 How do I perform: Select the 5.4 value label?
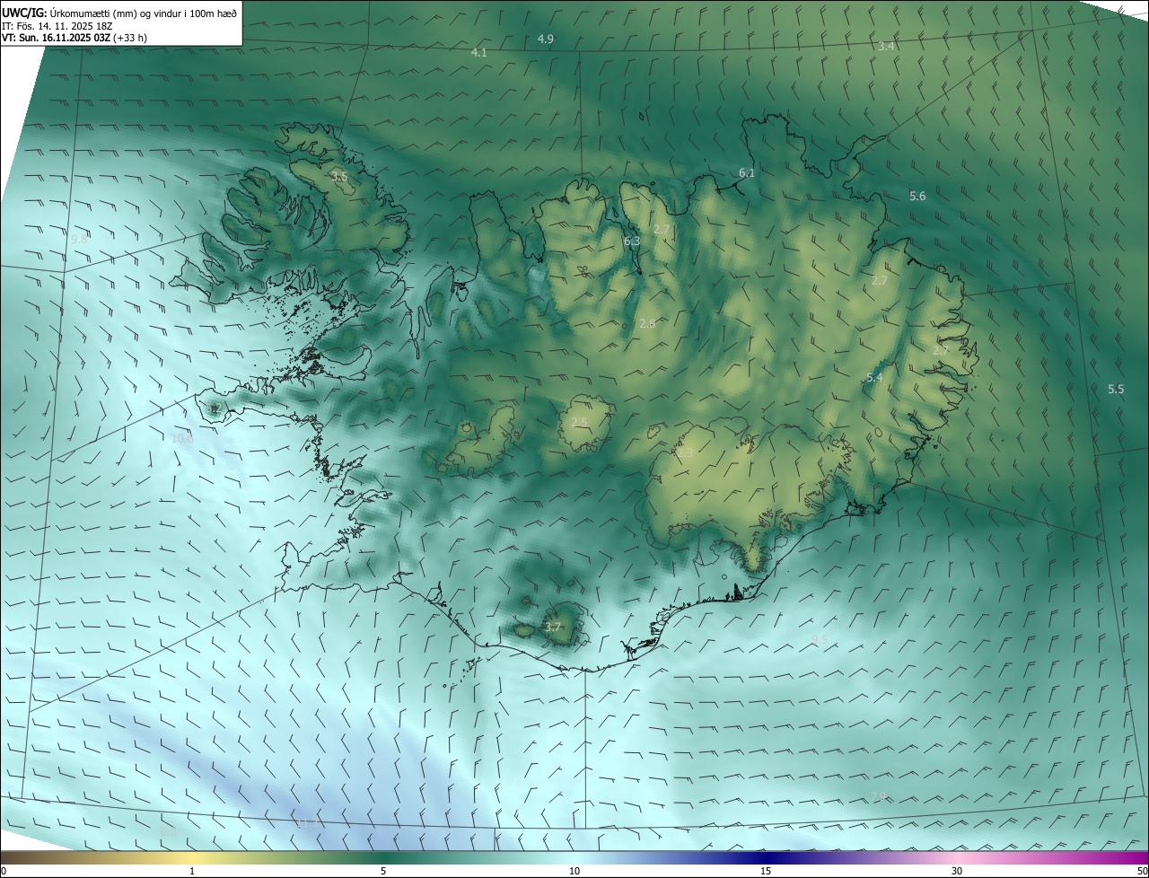[875, 379]
